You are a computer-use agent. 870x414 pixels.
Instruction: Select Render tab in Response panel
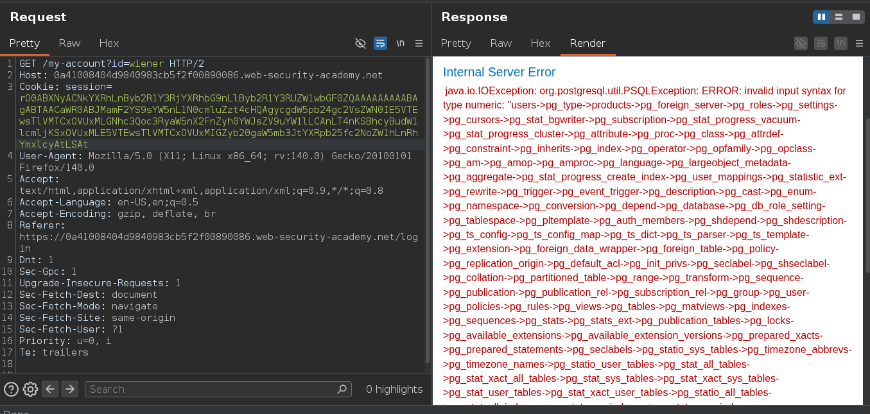click(587, 43)
